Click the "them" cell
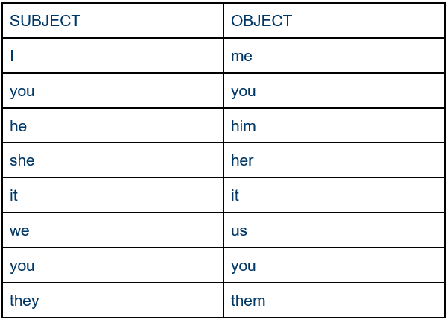 point(334,301)
